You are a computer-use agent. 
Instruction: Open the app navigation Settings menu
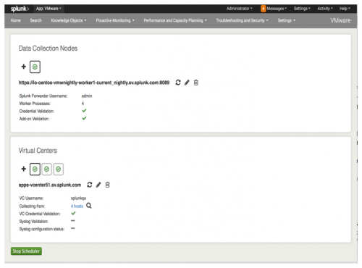pyautogui.click(x=287, y=20)
